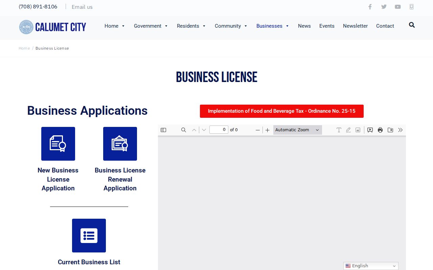The image size is (433, 270).
Task: Open the site search magnifier icon
Action: 412,25
